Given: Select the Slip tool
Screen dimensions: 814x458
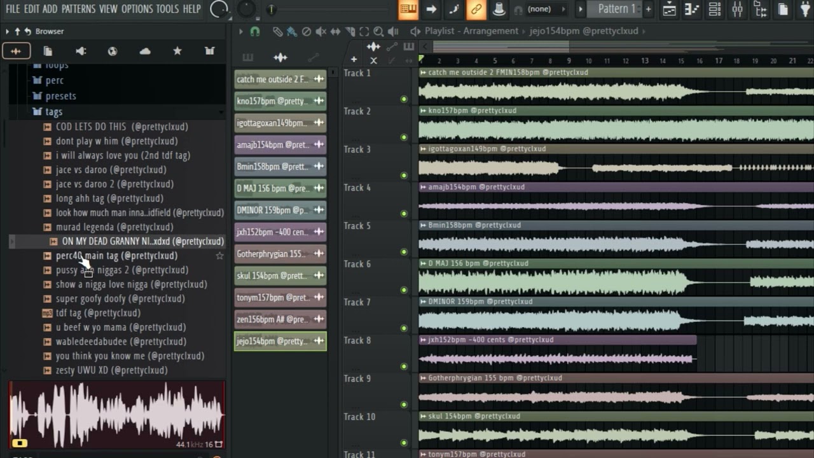Looking at the screenshot, I should [x=335, y=31].
